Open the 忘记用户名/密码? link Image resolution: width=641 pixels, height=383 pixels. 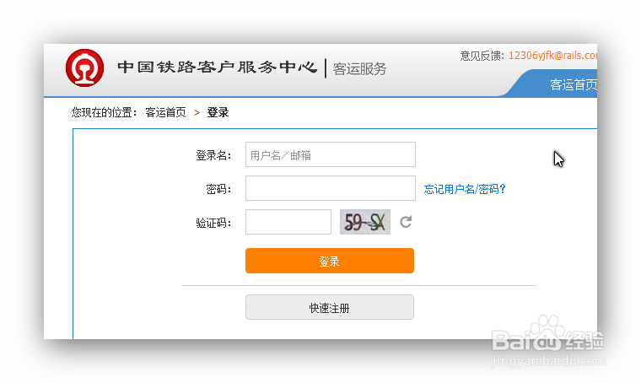pos(465,189)
